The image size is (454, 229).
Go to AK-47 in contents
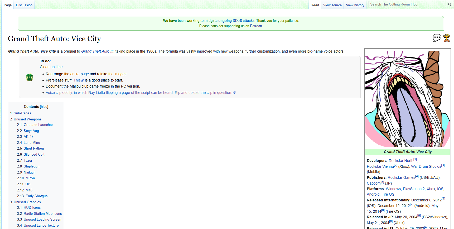coord(28,136)
